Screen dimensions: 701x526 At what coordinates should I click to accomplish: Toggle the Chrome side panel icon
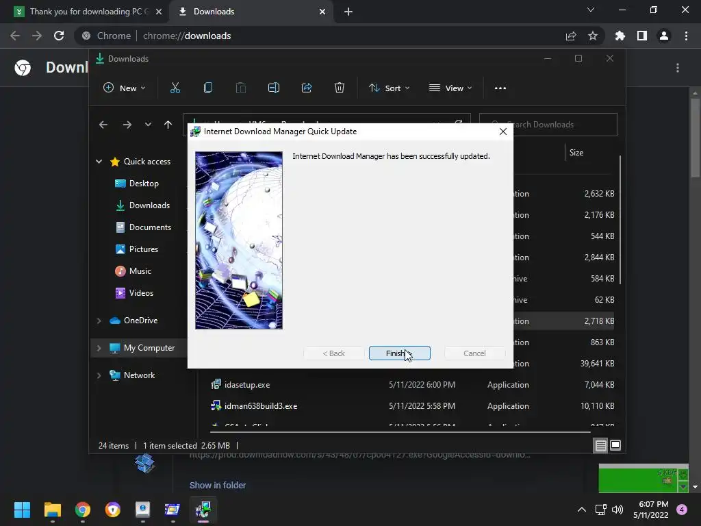pos(642,36)
